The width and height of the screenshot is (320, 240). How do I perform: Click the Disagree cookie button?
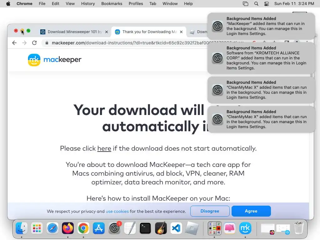click(x=210, y=211)
